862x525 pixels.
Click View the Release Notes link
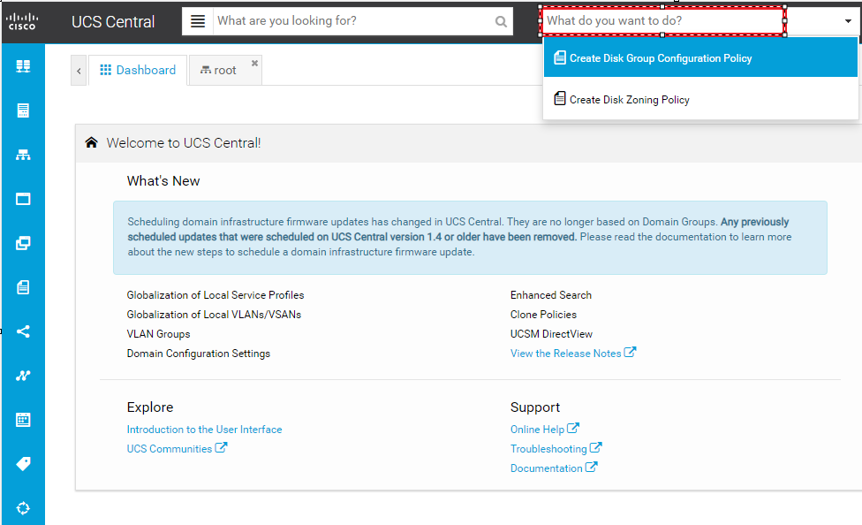(x=566, y=352)
